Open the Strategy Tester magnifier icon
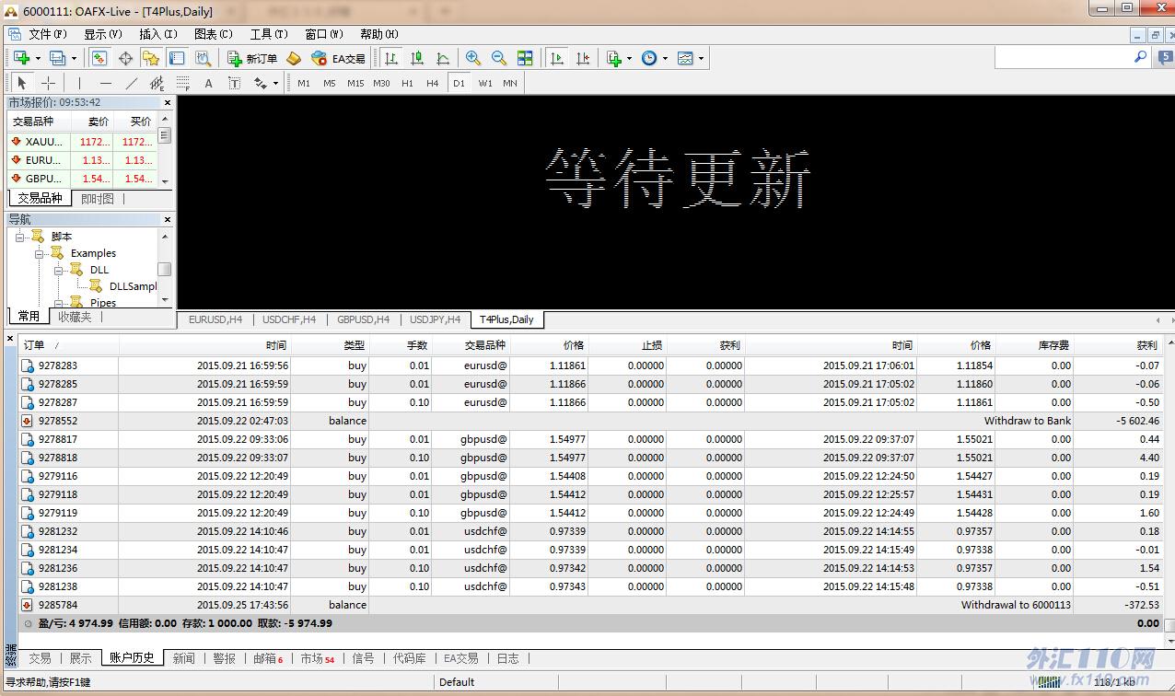Image resolution: width=1175 pixels, height=696 pixels. click(x=203, y=58)
